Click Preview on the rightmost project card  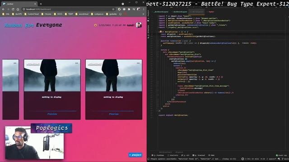click(x=114, y=114)
